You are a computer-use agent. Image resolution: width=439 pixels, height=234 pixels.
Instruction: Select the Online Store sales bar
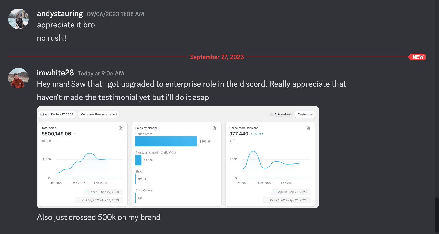click(x=166, y=141)
